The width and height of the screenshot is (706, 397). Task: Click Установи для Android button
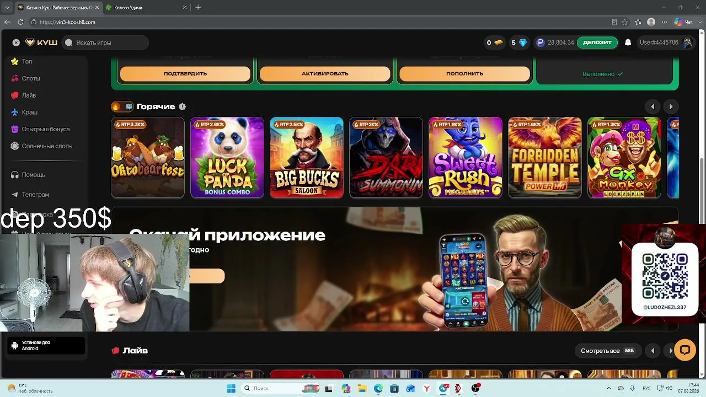coord(46,346)
